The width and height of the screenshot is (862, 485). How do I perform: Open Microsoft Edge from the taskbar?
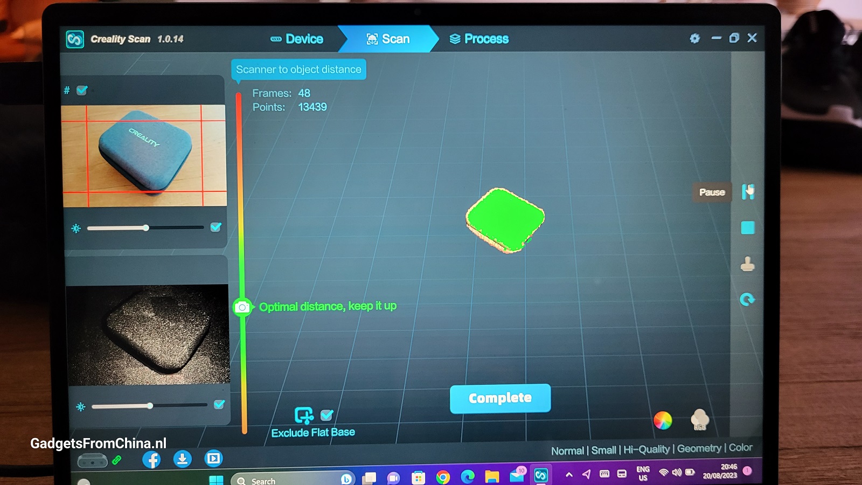click(468, 477)
